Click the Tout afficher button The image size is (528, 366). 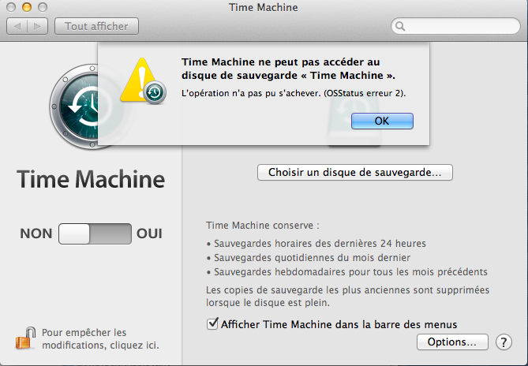point(96,26)
